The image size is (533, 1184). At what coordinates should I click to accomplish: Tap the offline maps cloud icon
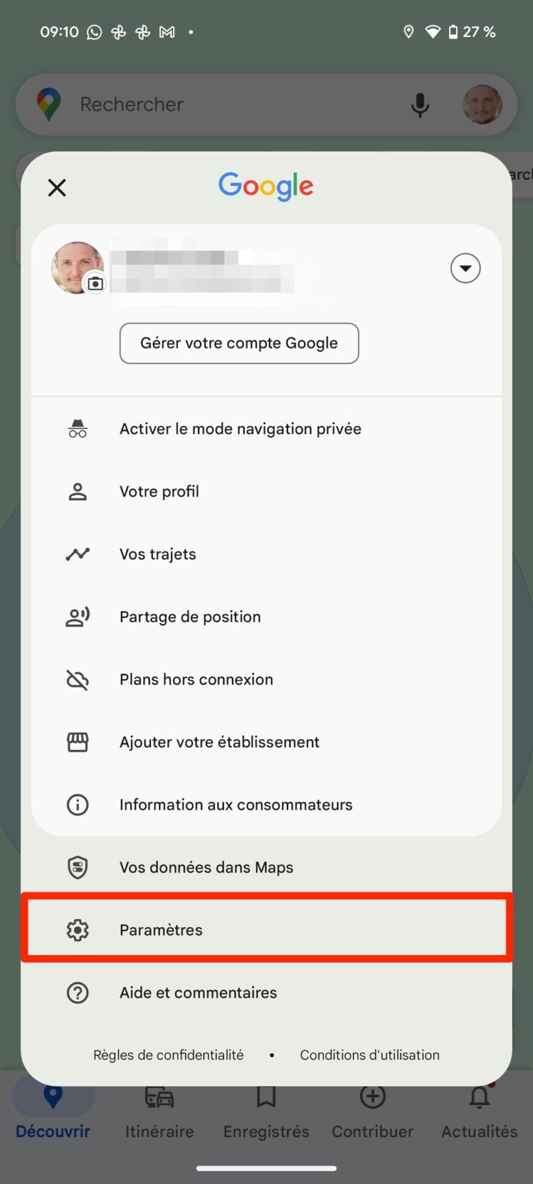point(78,680)
